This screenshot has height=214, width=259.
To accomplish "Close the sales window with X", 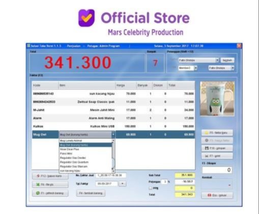I will 239,46.
